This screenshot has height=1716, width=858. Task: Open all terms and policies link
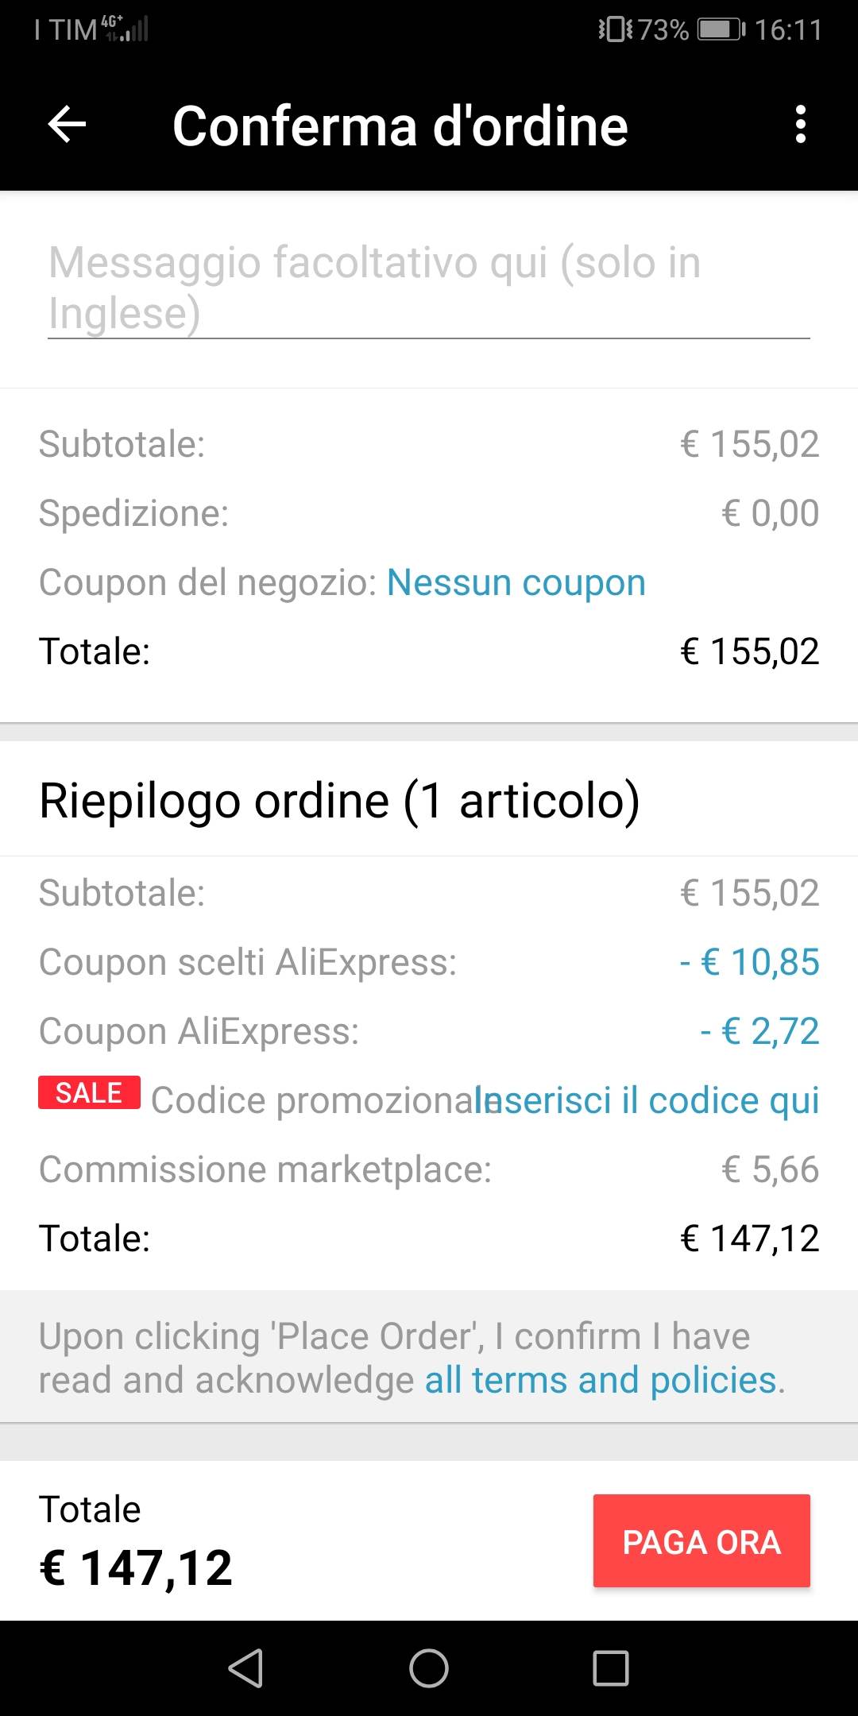[601, 1380]
